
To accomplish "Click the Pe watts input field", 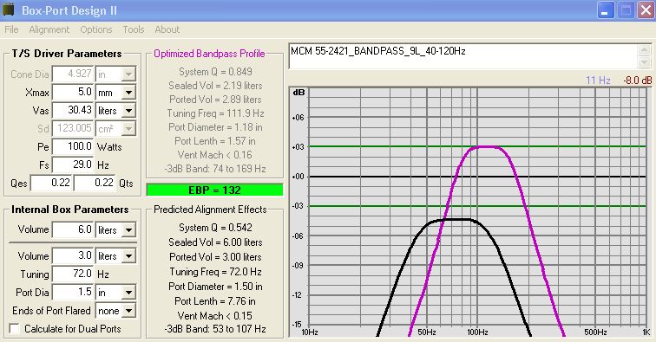I will pyautogui.click(x=73, y=146).
